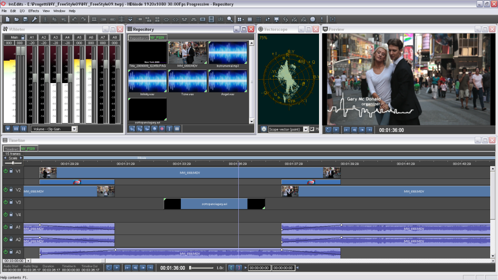Screen dimensions: 498x280
Task: Click the blue circle icon in Repository toolbar
Action: [155, 129]
